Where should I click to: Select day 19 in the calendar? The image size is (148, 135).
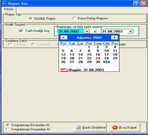tap(63, 58)
